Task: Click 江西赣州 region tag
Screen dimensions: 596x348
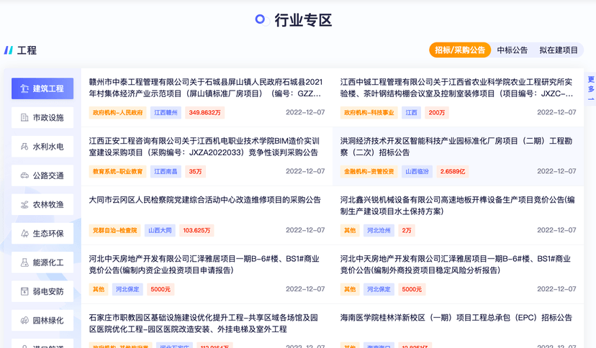Action: [166, 113]
